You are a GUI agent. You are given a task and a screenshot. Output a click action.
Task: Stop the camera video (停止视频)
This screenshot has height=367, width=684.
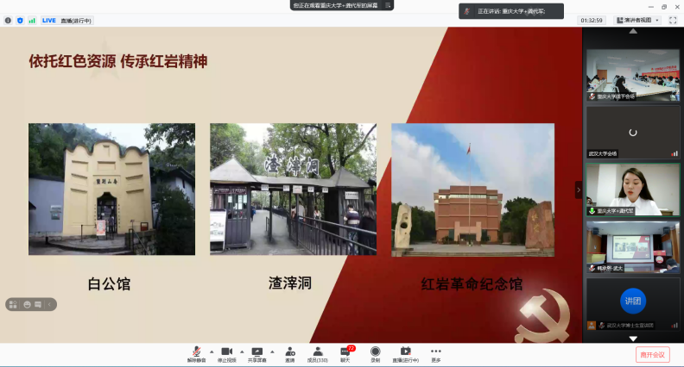point(226,352)
